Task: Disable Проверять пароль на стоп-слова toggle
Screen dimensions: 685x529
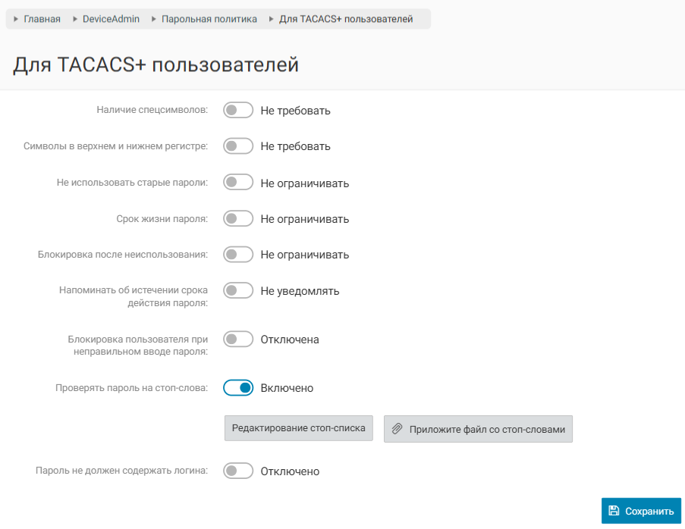Action: 237,388
